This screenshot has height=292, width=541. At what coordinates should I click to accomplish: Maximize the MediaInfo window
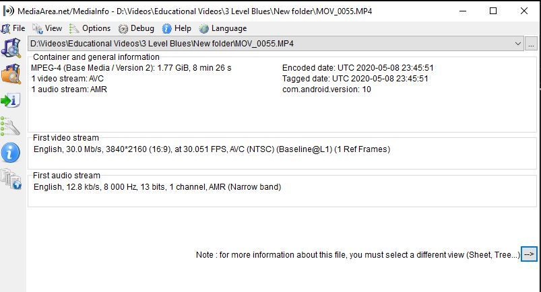click(493, 11)
